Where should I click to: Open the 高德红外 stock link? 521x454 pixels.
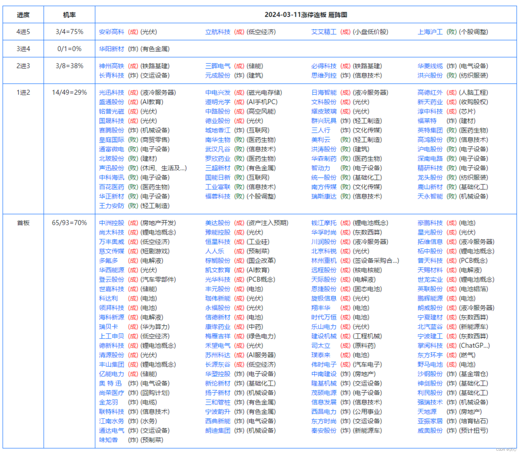[430, 93]
